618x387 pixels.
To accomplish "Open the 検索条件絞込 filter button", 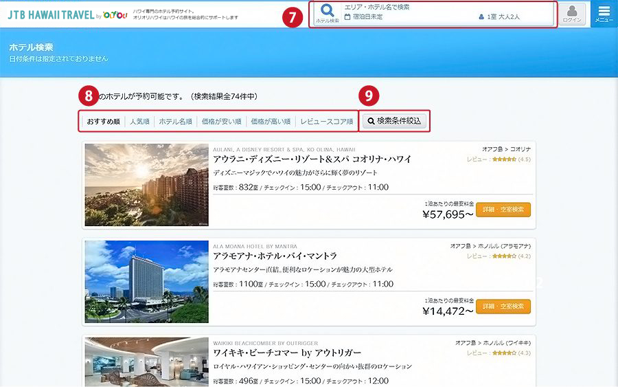I will (394, 121).
